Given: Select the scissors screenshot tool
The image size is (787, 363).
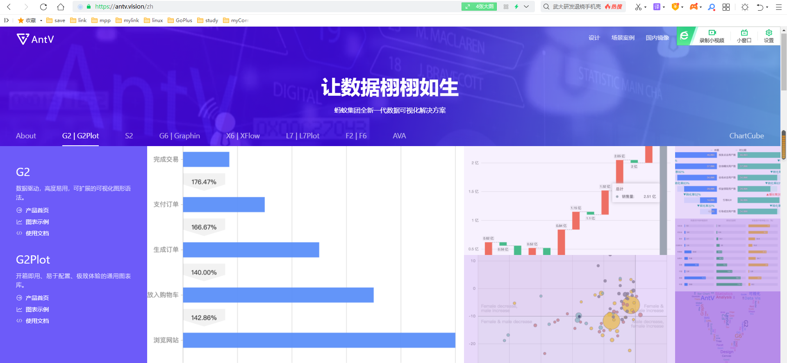Looking at the screenshot, I should [x=638, y=7].
